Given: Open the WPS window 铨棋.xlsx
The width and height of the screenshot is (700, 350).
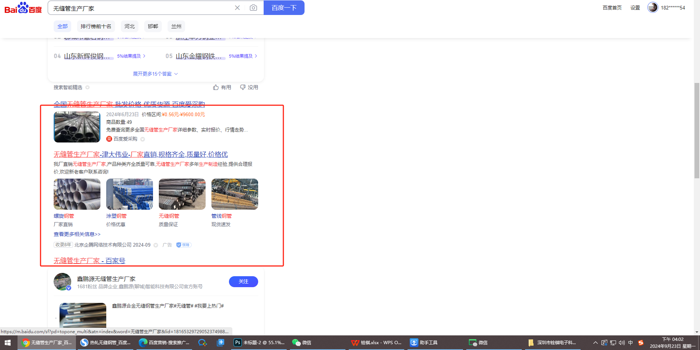Looking at the screenshot, I should [376, 343].
